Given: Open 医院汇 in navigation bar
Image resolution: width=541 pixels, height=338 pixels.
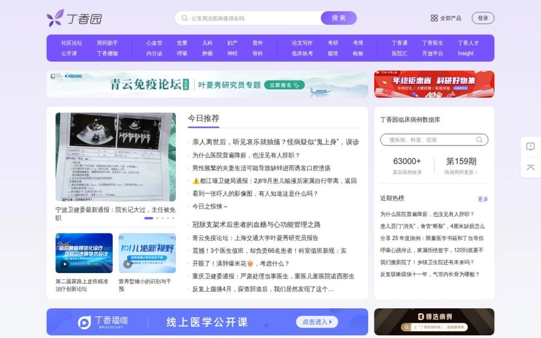Looking at the screenshot, I should pos(399,54).
